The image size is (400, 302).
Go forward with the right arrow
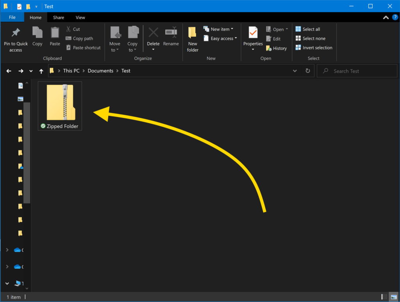tap(21, 71)
